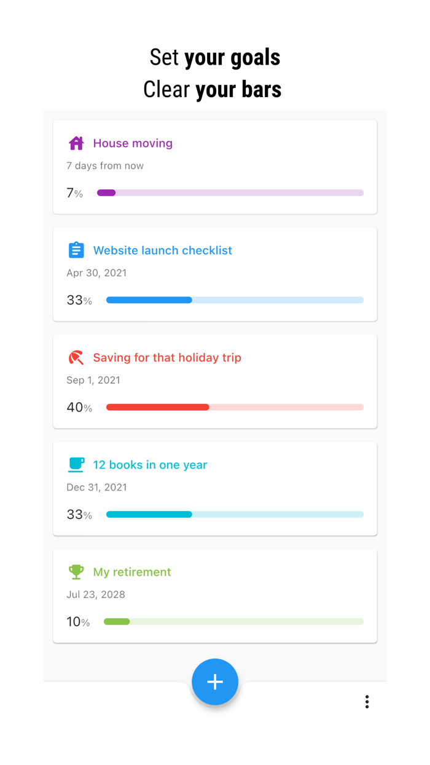The image size is (430, 765).
Task: Click the green retirement progress bar
Action: click(x=233, y=622)
